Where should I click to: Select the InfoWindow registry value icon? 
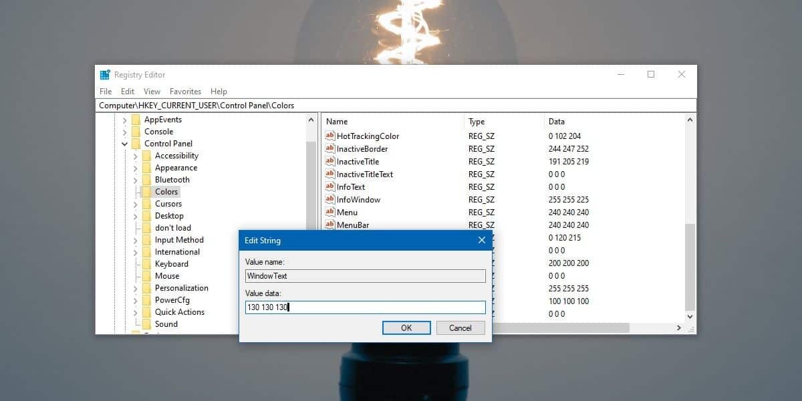pos(329,200)
